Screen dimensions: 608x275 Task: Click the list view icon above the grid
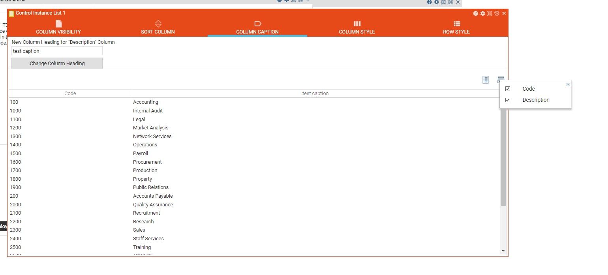pyautogui.click(x=486, y=80)
